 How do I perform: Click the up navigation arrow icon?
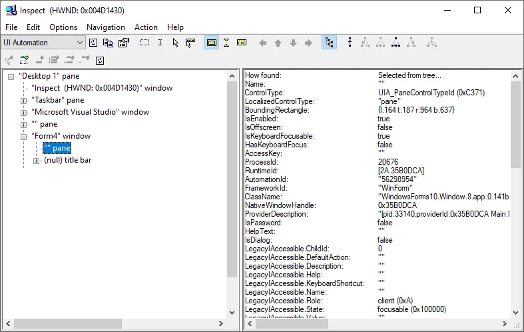point(278,43)
